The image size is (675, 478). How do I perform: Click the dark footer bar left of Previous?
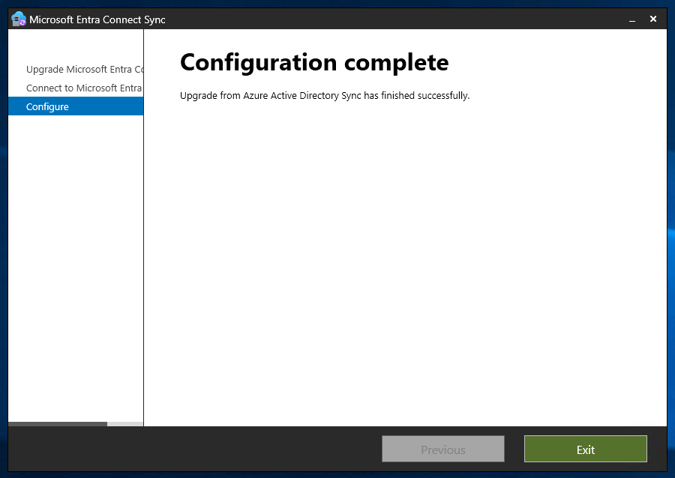pos(193,450)
